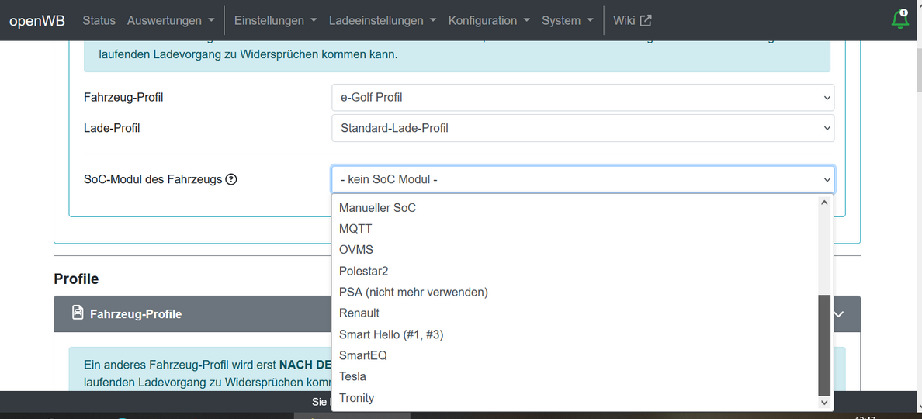Click the Profile section heading
The width and height of the screenshot is (922, 419).
click(x=76, y=279)
